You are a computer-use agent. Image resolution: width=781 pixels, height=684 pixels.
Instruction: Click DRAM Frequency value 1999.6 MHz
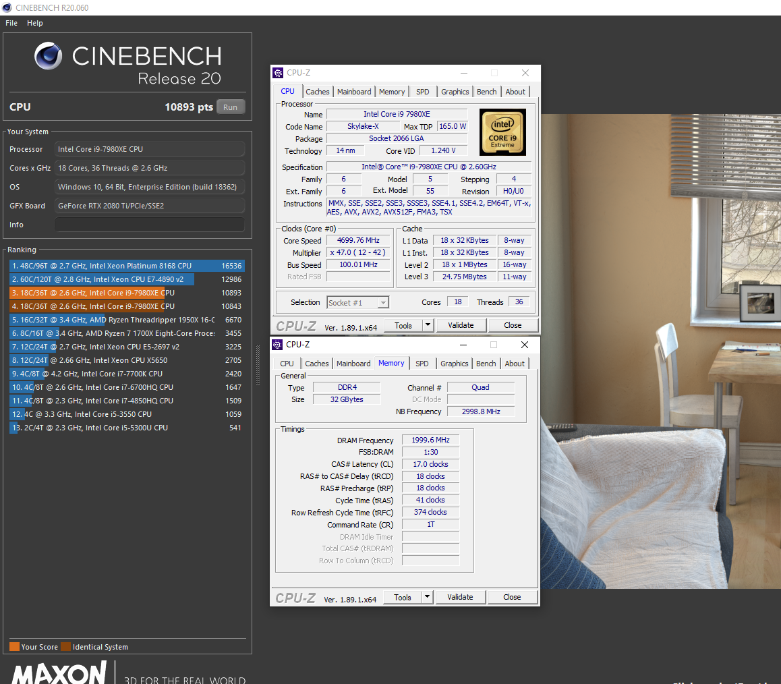[x=431, y=440]
